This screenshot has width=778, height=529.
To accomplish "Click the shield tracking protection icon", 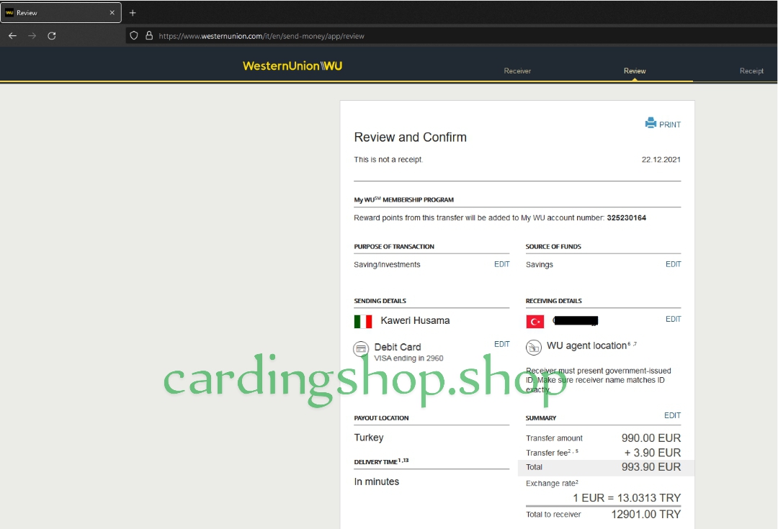I will (134, 36).
